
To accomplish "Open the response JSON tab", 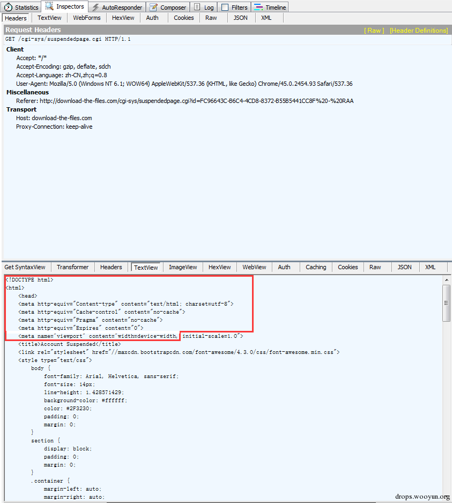I will click(404, 267).
